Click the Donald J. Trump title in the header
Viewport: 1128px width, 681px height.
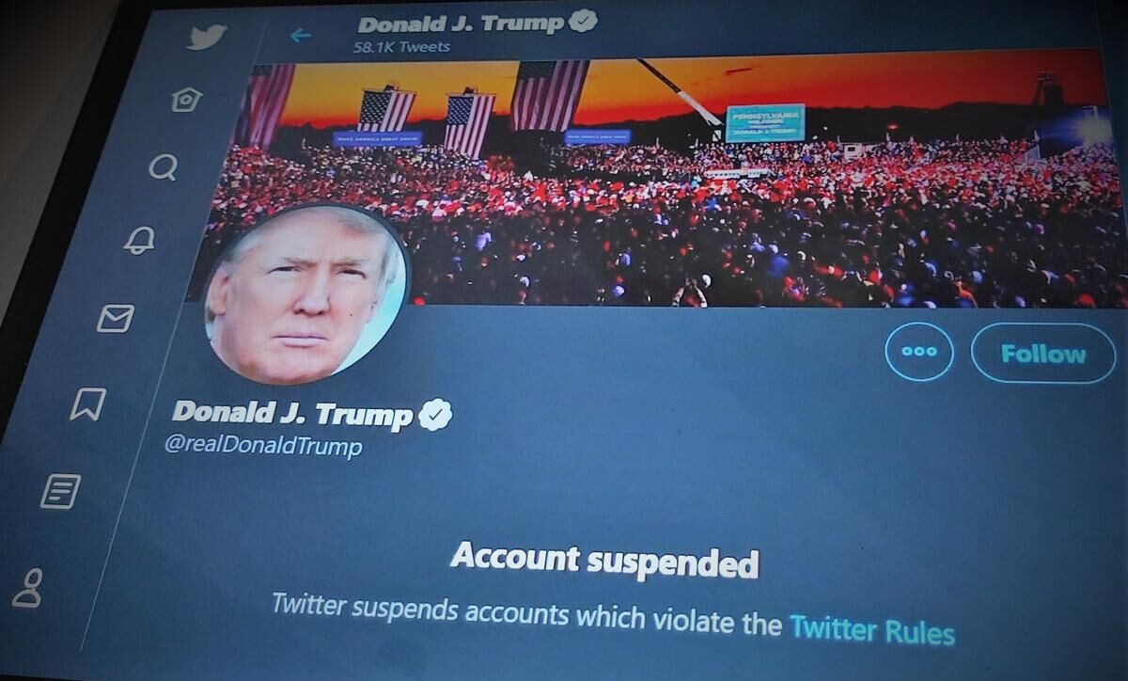(462, 24)
